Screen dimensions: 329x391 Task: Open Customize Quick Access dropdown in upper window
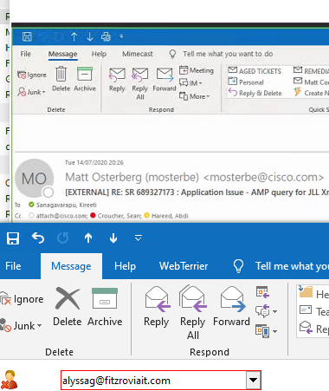click(x=121, y=36)
